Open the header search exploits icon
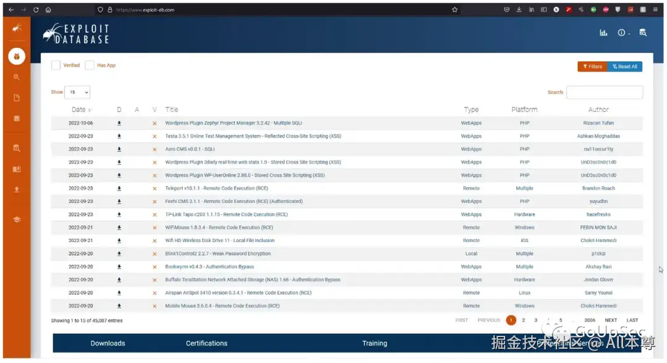Viewport: 667px width, 363px height. point(643,33)
